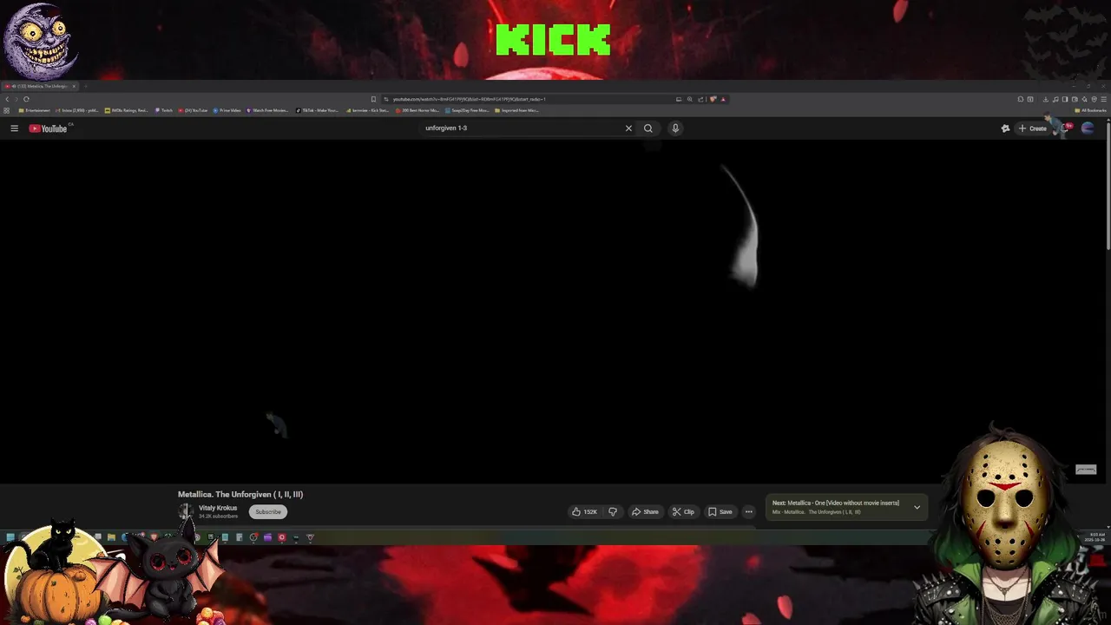
Task: Open the browser main menu hamburger
Action: click(x=1103, y=99)
